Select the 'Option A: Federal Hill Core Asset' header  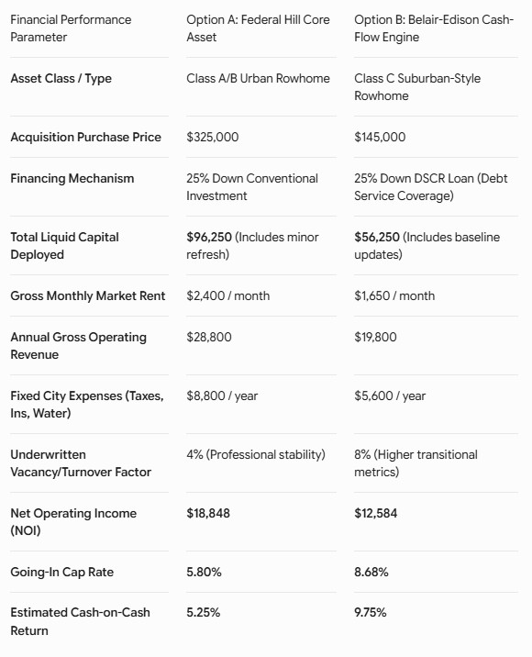coord(258,28)
